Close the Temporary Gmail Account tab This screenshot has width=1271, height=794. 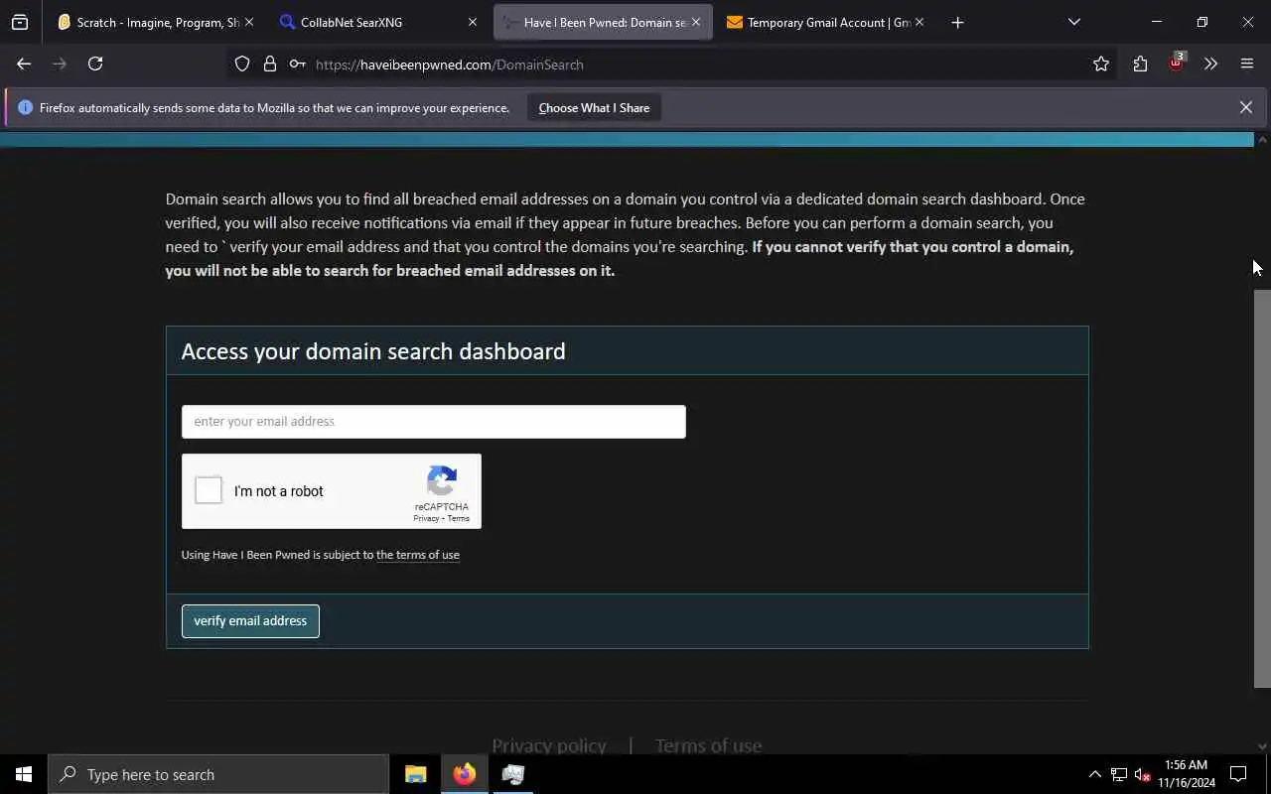[x=918, y=22]
